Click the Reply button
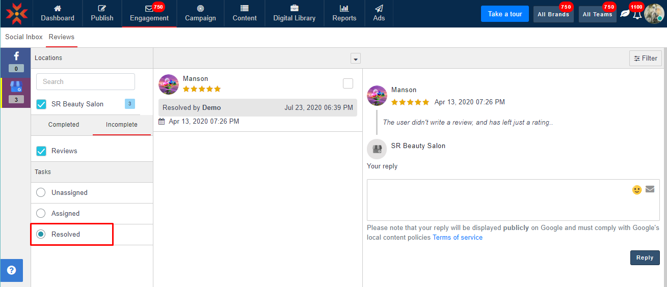 [x=645, y=258]
